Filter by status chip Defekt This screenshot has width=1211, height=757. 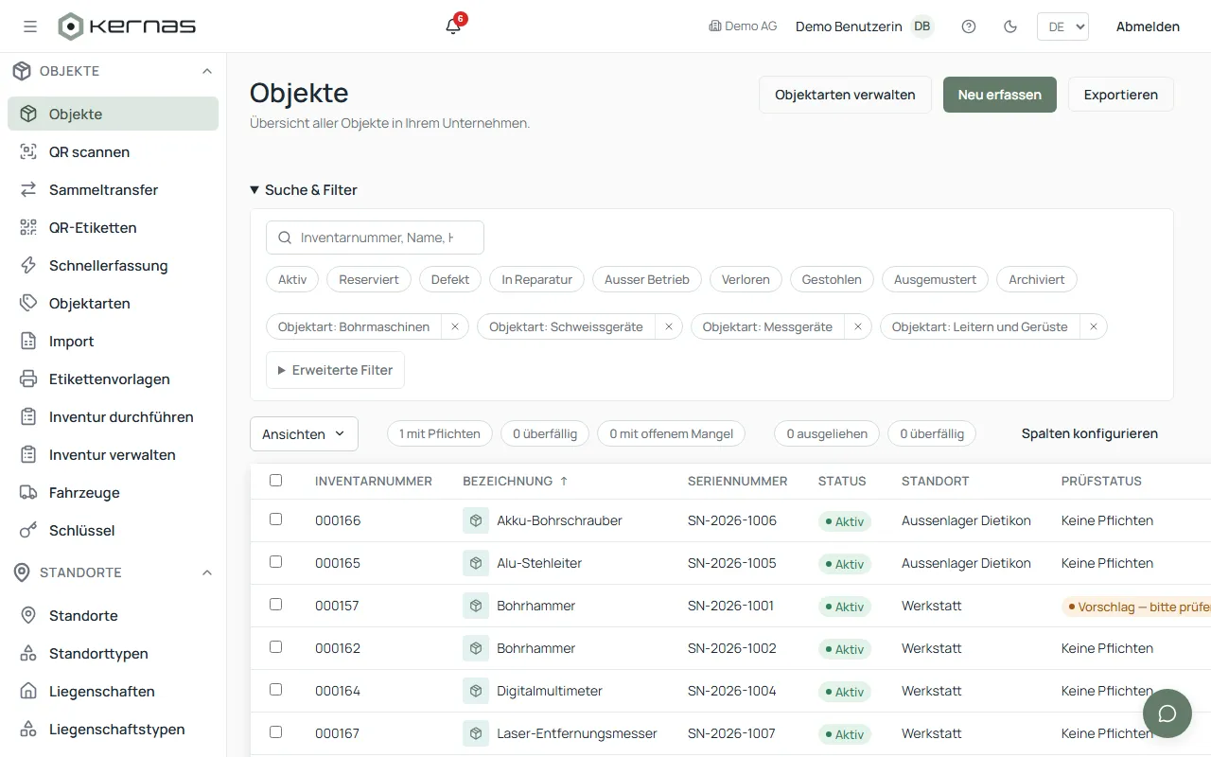(450, 279)
